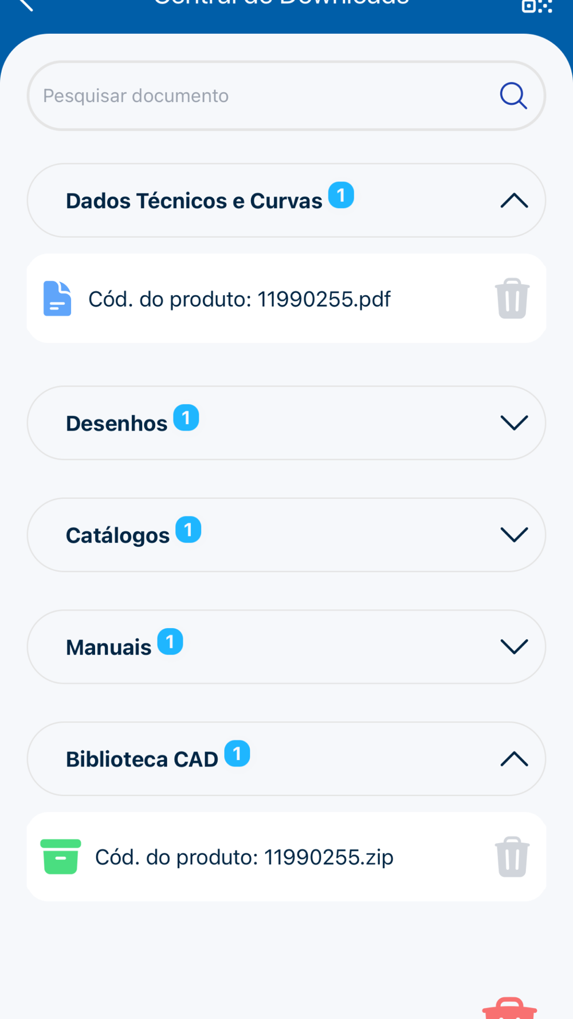Open file Cód. do produto: 11990255.pdf

pyautogui.click(x=239, y=299)
